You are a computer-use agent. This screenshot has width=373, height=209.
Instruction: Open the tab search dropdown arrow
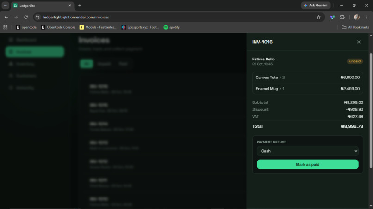(5, 5)
